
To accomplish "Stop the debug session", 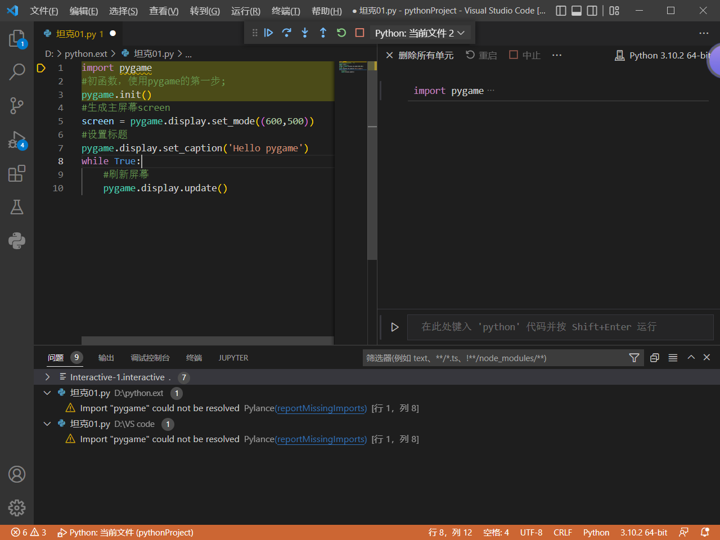I will point(360,33).
